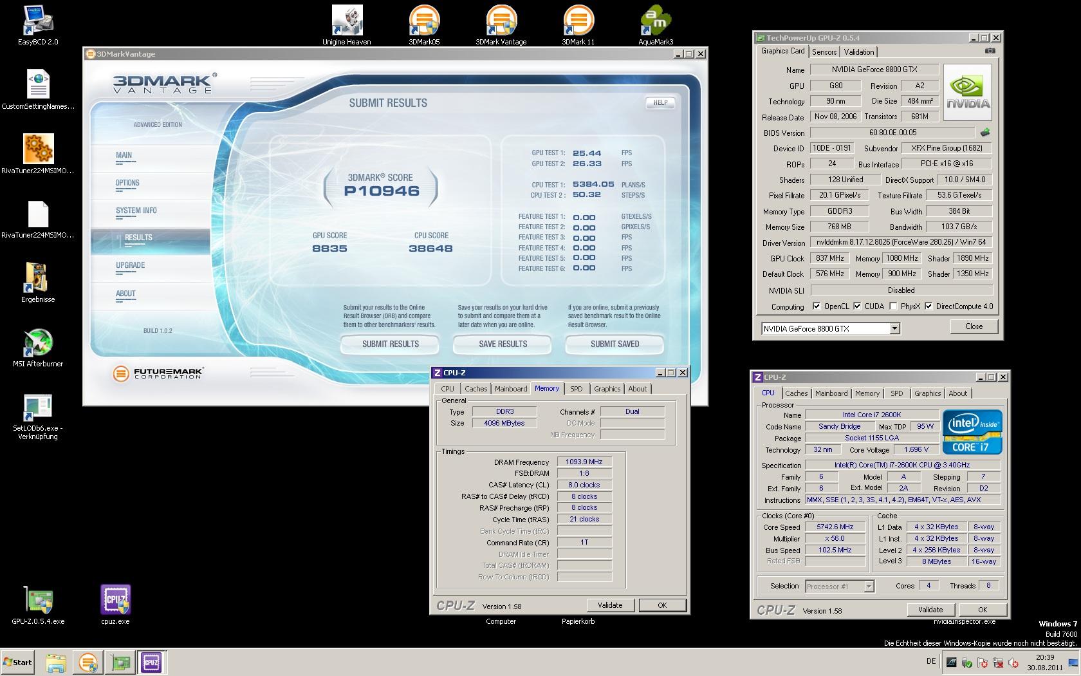Click the GPU name field NVIDIA GeForce 8800 GTX
This screenshot has width=1081, height=676.
874,70
